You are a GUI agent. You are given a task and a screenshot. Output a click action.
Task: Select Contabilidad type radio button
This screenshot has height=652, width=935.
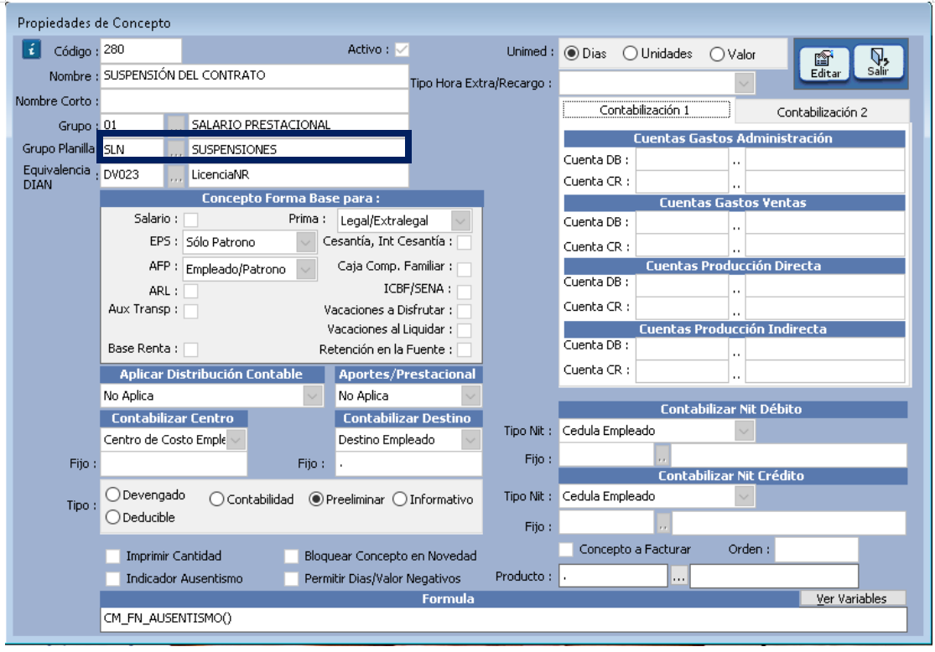[x=216, y=499]
